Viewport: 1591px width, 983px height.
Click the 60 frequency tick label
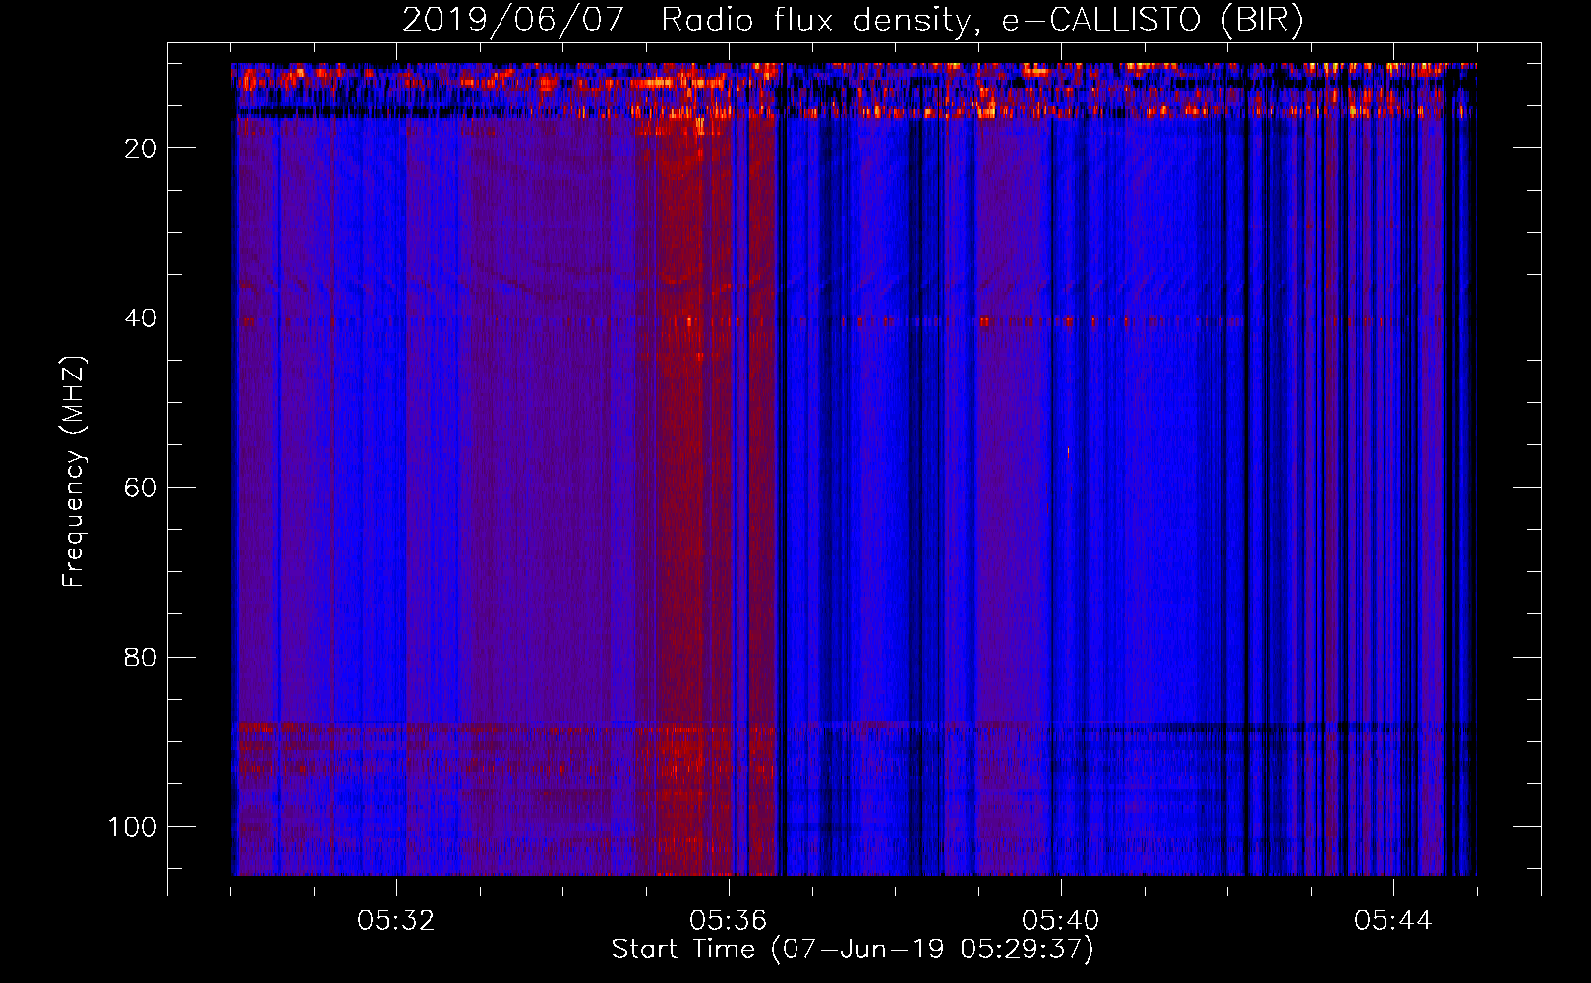tap(141, 488)
